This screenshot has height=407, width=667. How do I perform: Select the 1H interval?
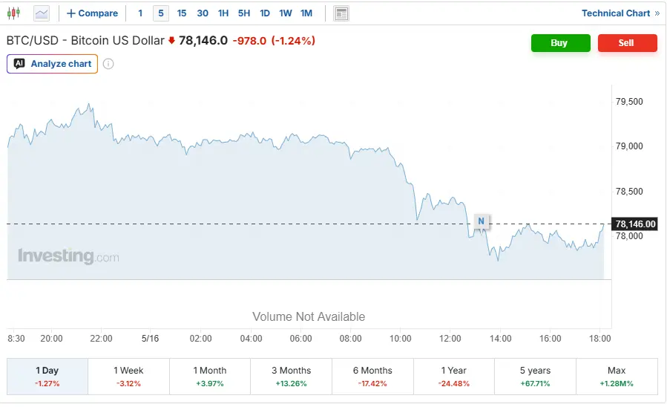click(223, 13)
